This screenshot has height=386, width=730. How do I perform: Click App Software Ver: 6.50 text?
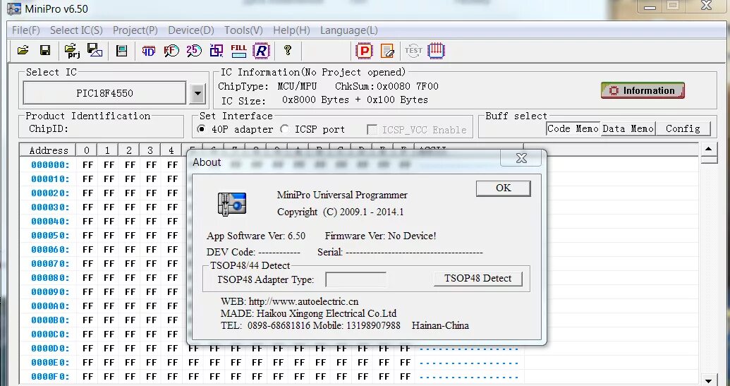point(256,236)
